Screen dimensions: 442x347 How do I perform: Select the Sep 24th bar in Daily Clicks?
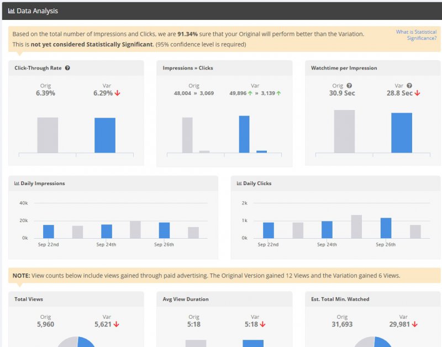327,229
